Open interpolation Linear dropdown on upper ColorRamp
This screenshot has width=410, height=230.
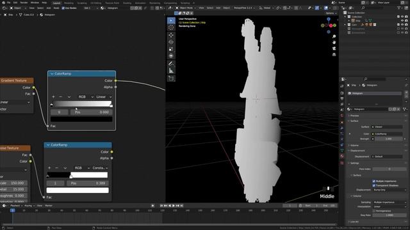click(104, 96)
